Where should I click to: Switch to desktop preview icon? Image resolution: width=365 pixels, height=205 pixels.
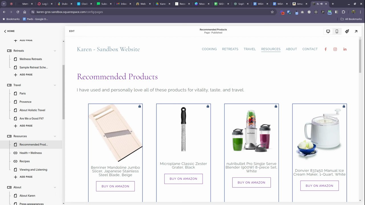pyautogui.click(x=328, y=31)
